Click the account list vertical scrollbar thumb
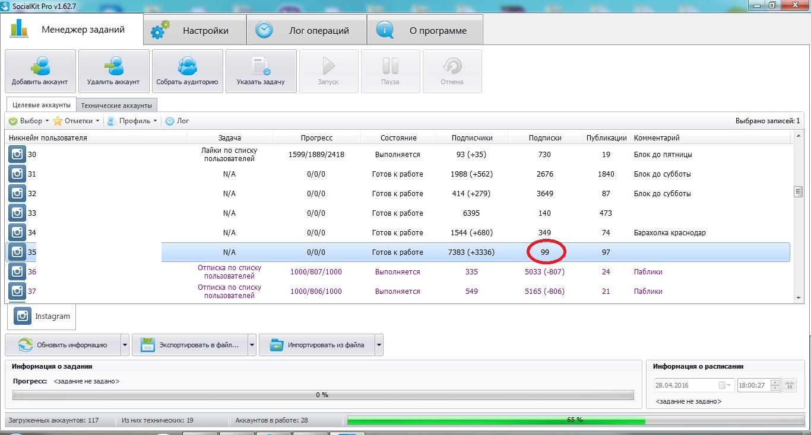Viewport: 811px width, 435px height. pos(799,191)
